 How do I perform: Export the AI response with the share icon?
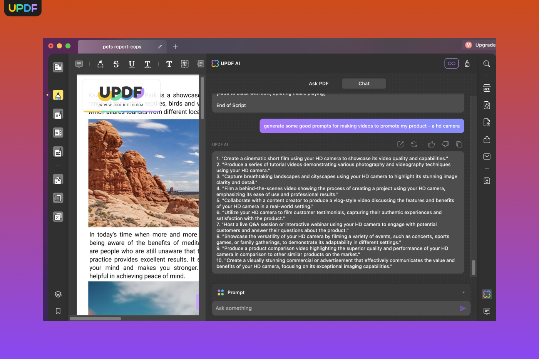point(400,144)
